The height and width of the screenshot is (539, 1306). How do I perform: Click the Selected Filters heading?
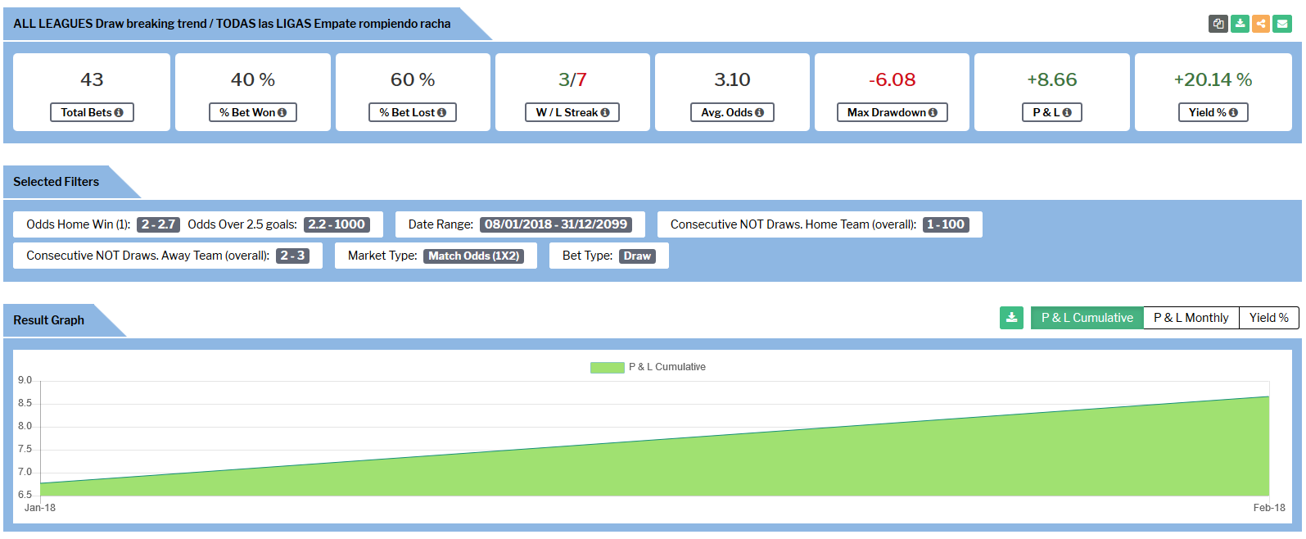pos(56,182)
